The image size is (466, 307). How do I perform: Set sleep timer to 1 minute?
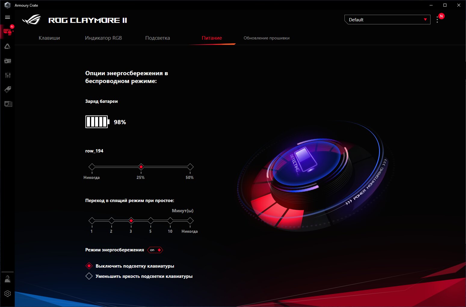coord(92,221)
